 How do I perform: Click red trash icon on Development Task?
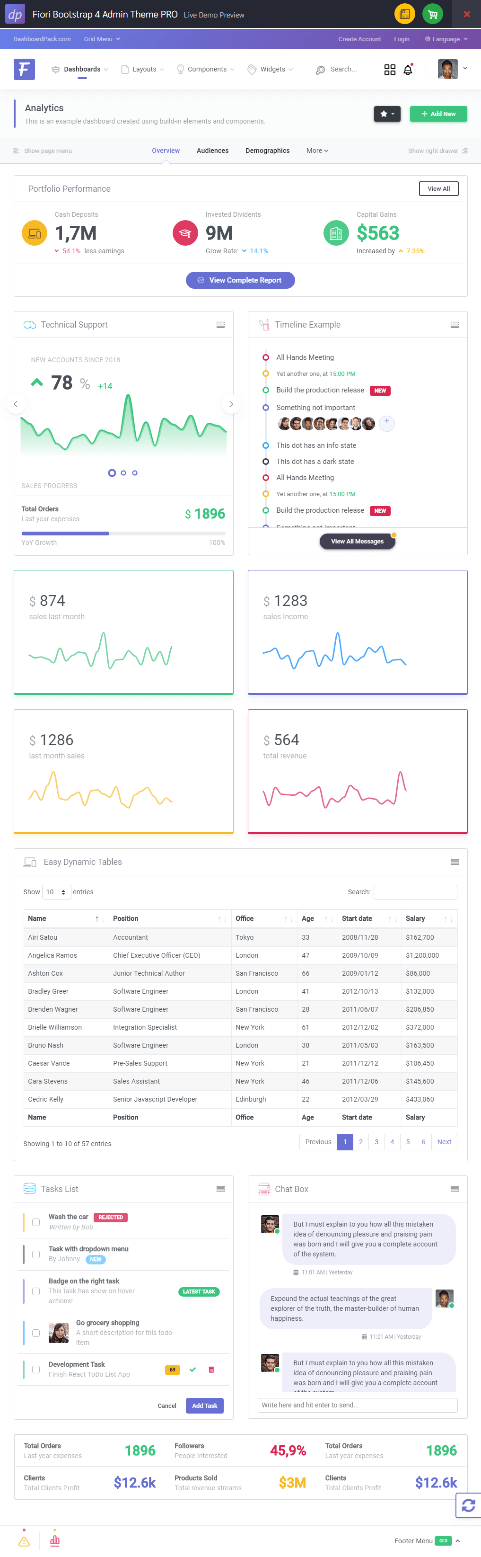[x=211, y=1370]
